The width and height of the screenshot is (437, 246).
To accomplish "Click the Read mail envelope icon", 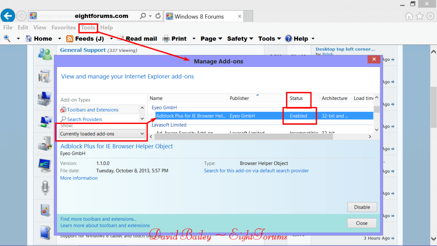I will (120, 38).
